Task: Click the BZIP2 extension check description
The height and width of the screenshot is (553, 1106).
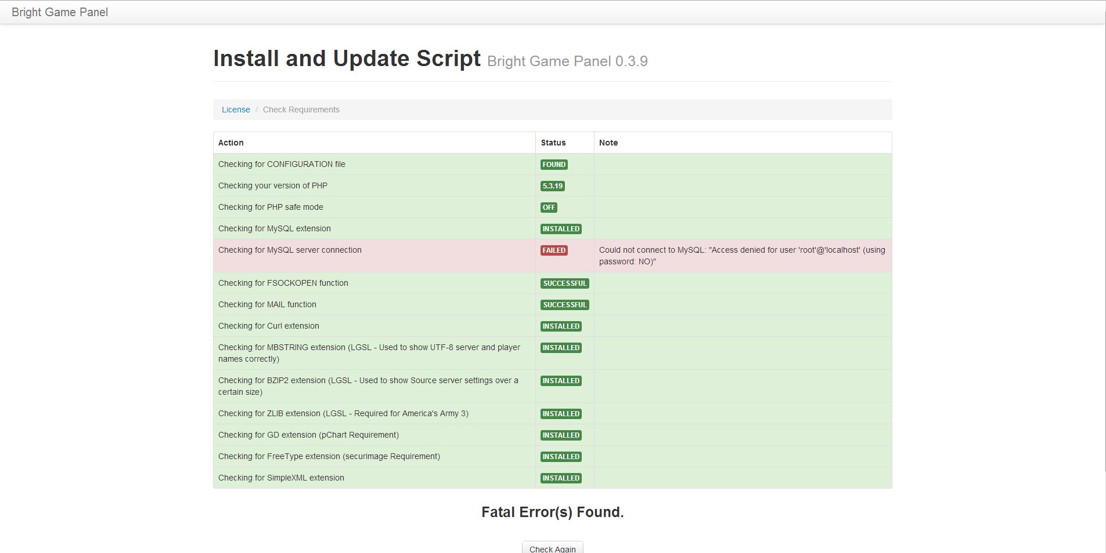Action: pos(368,386)
